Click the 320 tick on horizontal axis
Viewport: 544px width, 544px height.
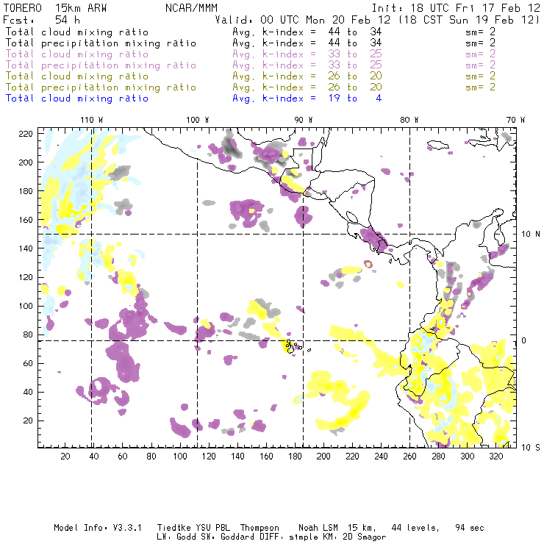[495, 457]
